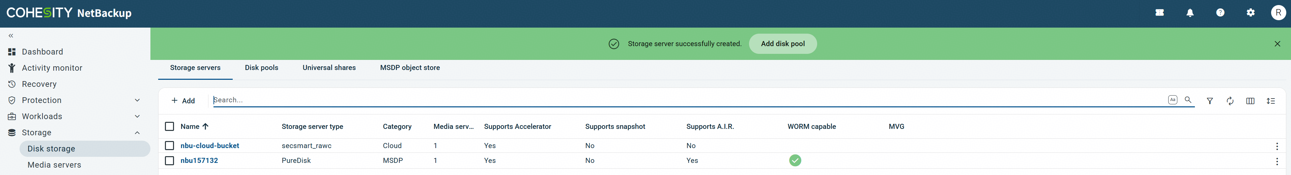Switch to the MSDP object store tab

coord(410,68)
